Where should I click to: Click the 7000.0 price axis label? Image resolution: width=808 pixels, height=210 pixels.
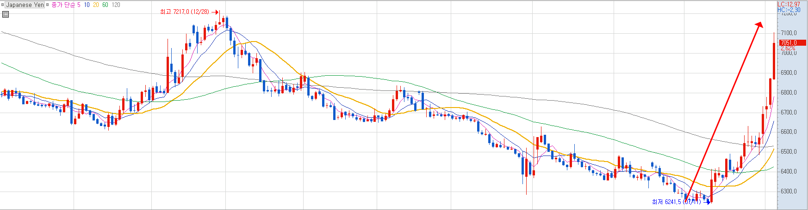point(789,53)
